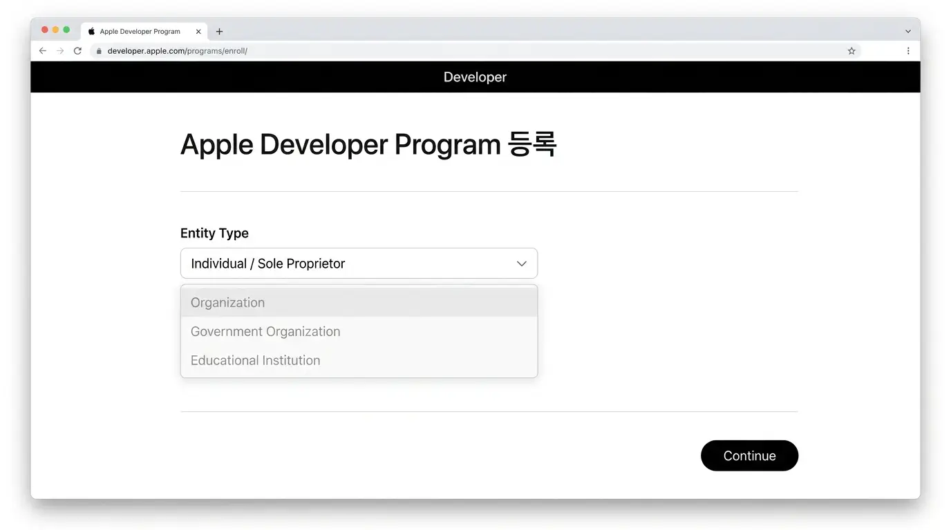Click the red close window button
Viewport: 951px width, 530px height.
click(45, 30)
